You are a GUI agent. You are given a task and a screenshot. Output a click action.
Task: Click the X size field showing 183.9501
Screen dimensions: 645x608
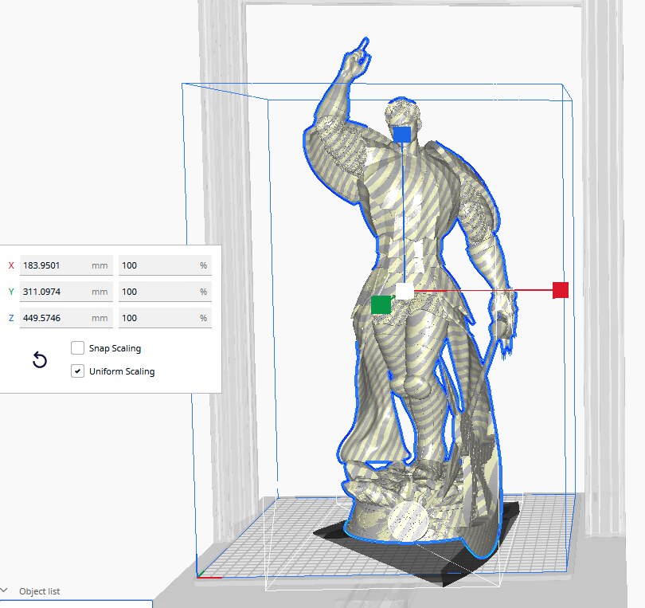pos(66,265)
